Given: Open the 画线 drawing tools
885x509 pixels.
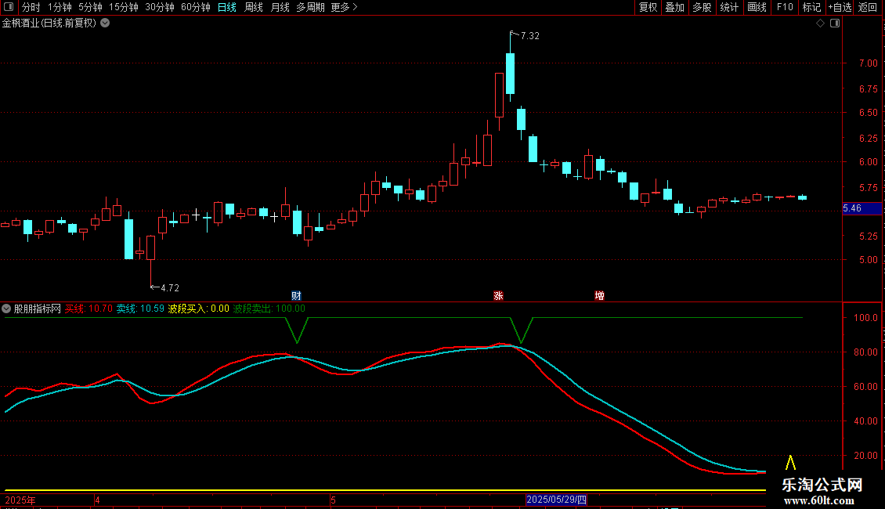Looking at the screenshot, I should click(x=757, y=7).
